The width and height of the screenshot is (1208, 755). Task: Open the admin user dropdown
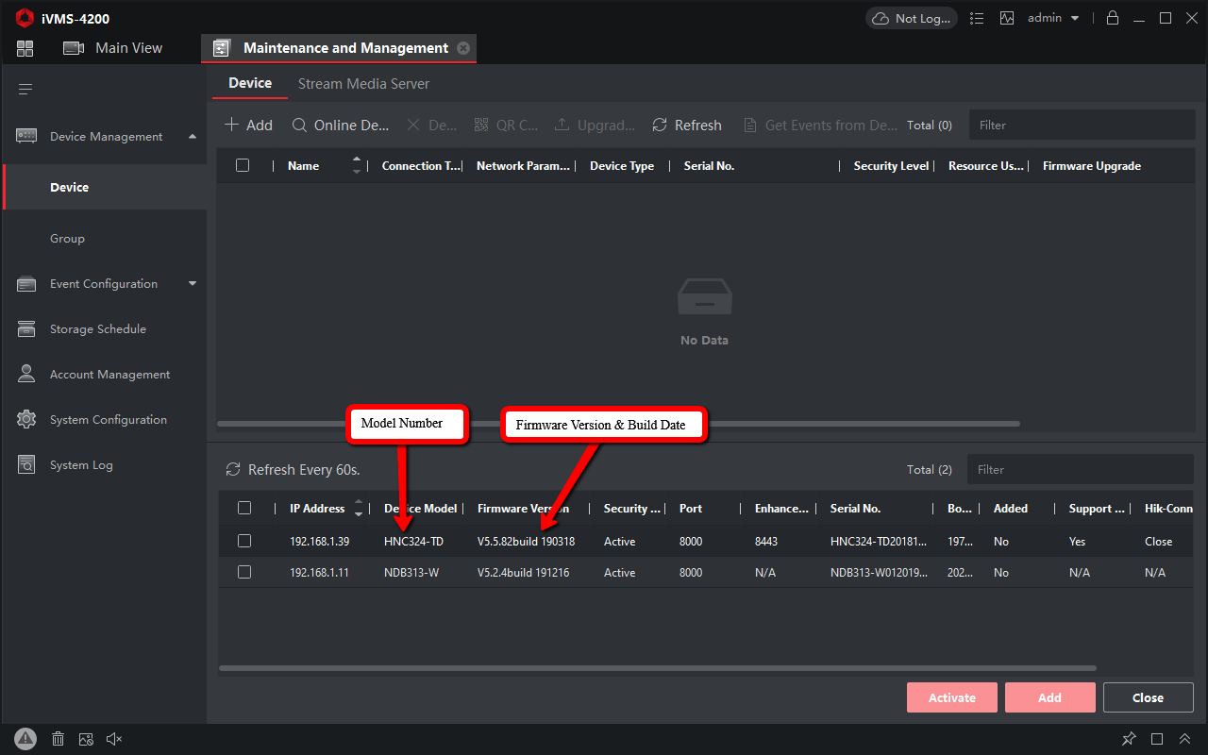1053,18
